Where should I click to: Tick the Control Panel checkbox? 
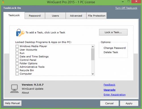(17, 60)
